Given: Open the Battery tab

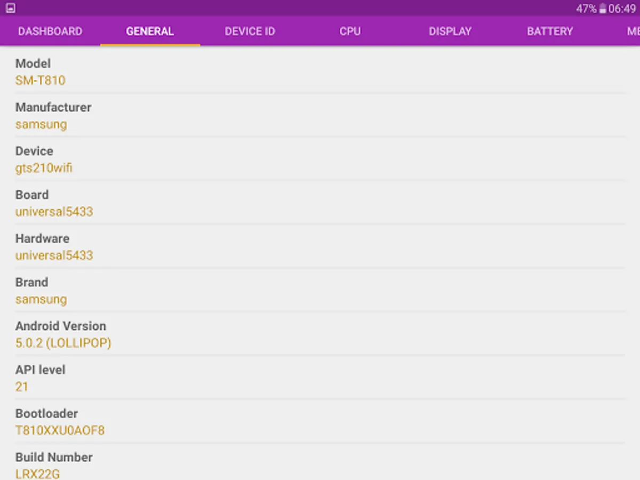Looking at the screenshot, I should [550, 31].
